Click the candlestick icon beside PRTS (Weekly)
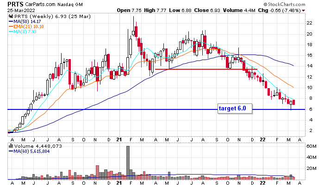 click(11, 17)
